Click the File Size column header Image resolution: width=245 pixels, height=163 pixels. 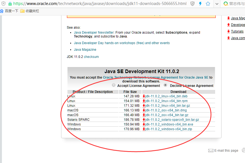tap(130, 92)
